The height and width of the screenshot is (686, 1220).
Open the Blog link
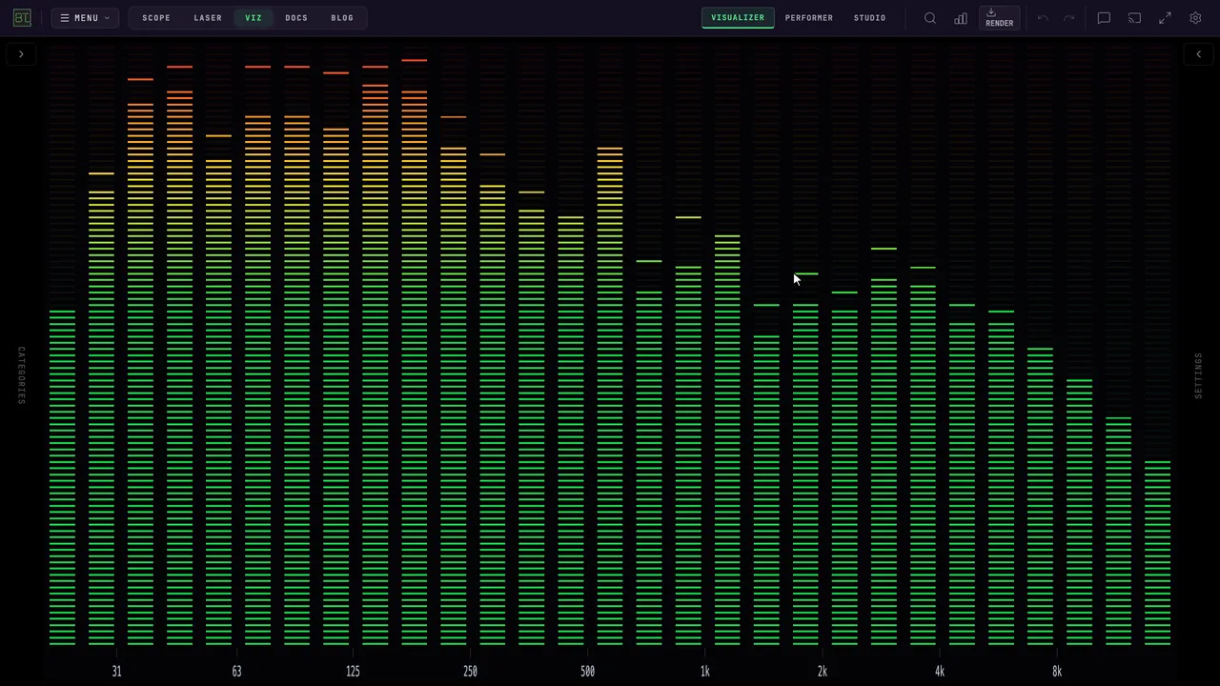(x=342, y=18)
